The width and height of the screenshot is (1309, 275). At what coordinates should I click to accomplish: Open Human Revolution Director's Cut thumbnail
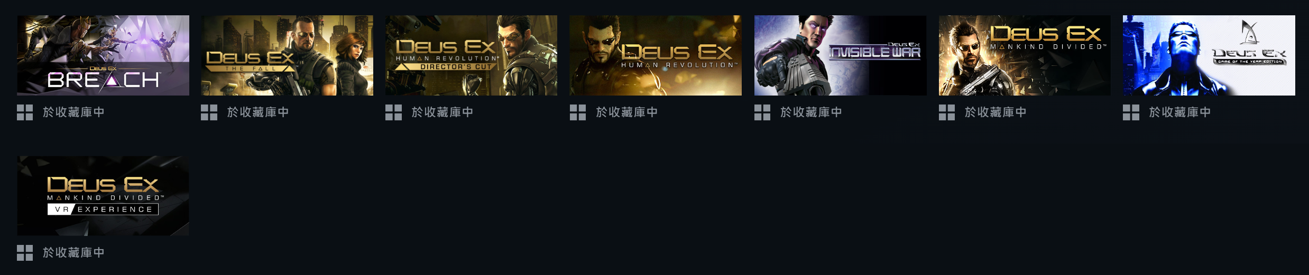[x=471, y=55]
